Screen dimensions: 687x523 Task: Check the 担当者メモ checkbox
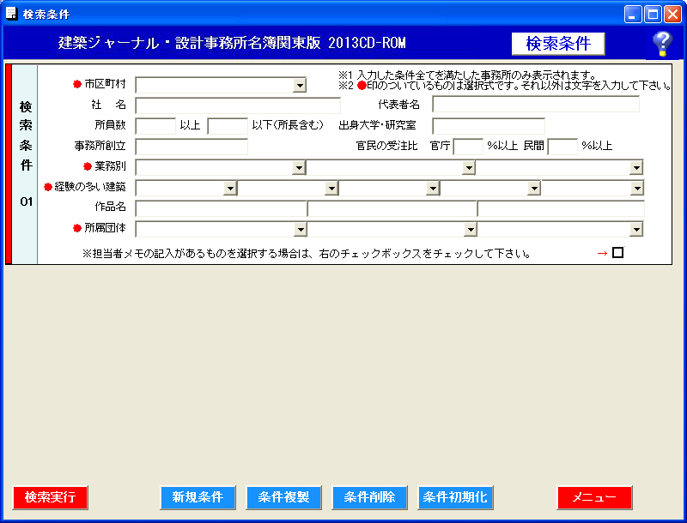click(x=617, y=253)
